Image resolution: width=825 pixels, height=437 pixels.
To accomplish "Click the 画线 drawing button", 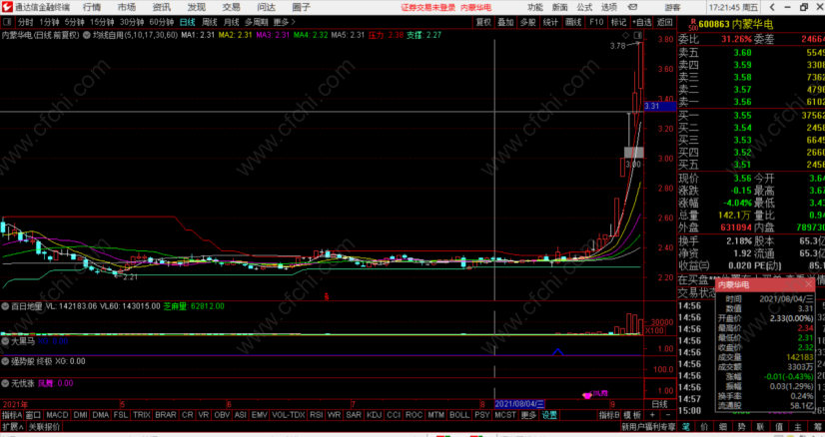I will coord(573,22).
